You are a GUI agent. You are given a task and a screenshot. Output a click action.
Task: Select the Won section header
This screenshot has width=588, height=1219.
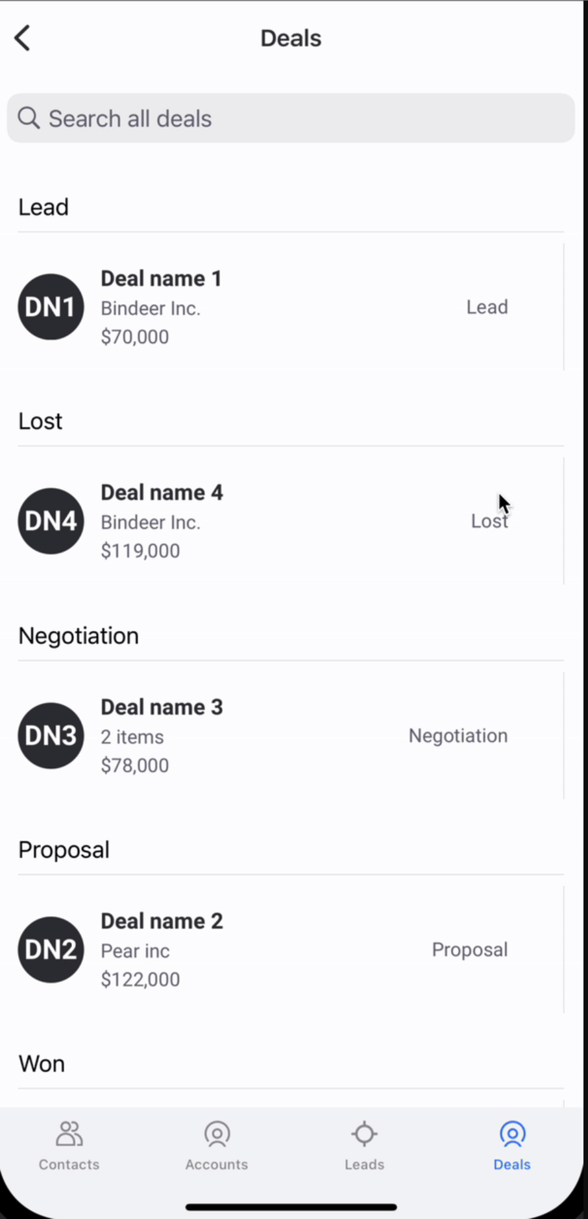tap(42, 1064)
